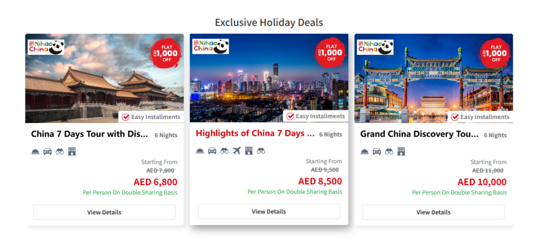Click the car icon on Grand China Discovery card
The width and height of the screenshot is (550, 240).
tap(377, 152)
